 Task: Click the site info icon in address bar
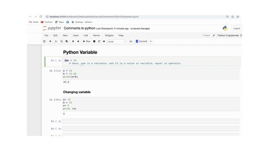coord(47,17)
